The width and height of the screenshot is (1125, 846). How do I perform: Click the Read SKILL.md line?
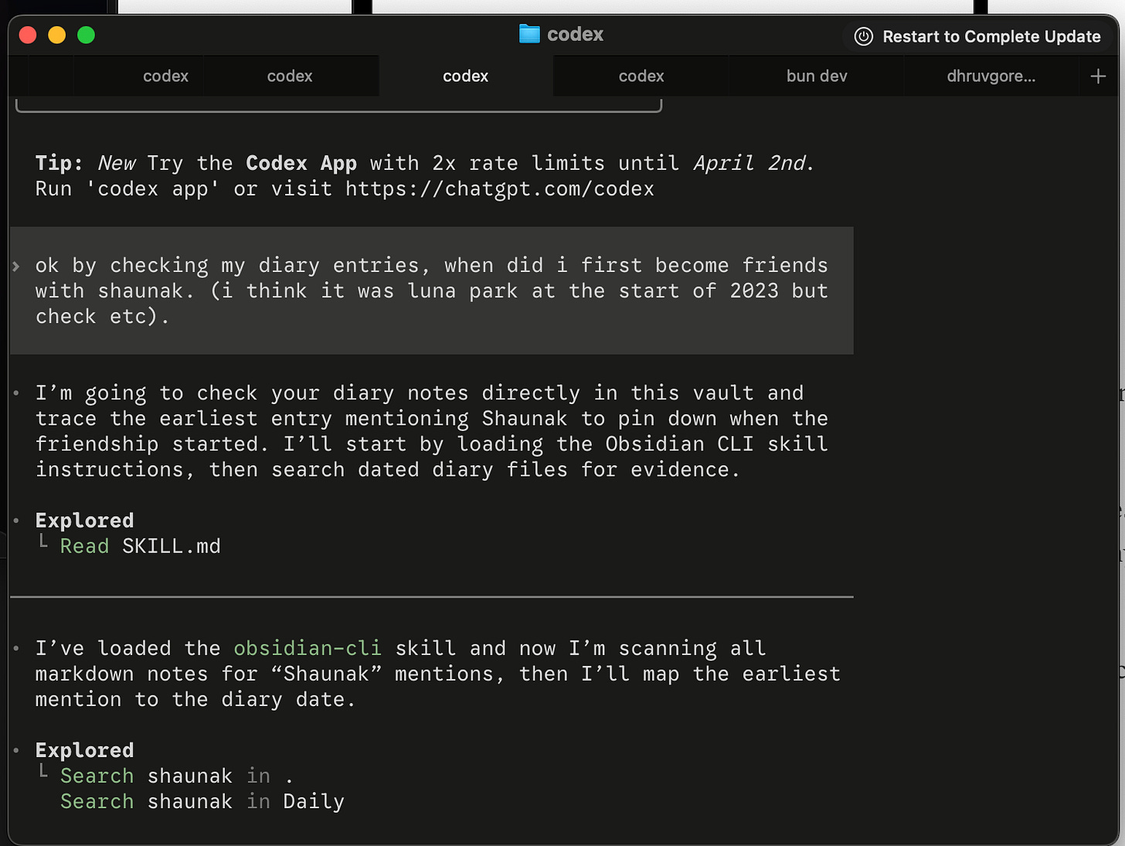pyautogui.click(x=140, y=546)
